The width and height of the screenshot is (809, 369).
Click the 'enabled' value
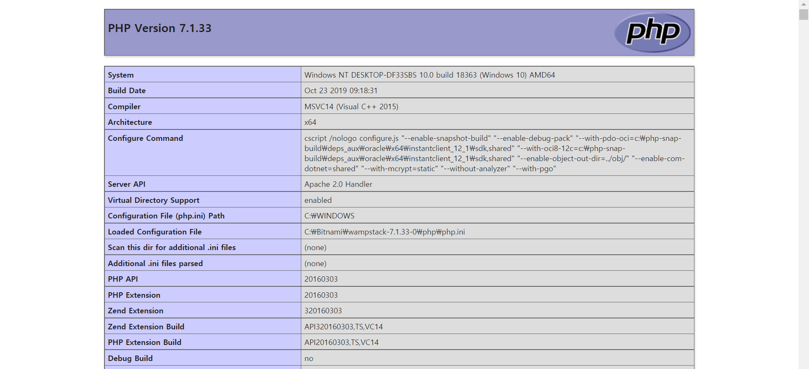(x=318, y=200)
